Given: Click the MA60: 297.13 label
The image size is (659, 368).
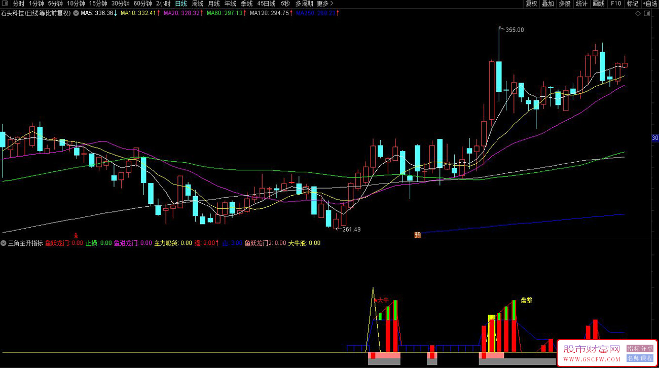Looking at the screenshot, I should point(226,13).
